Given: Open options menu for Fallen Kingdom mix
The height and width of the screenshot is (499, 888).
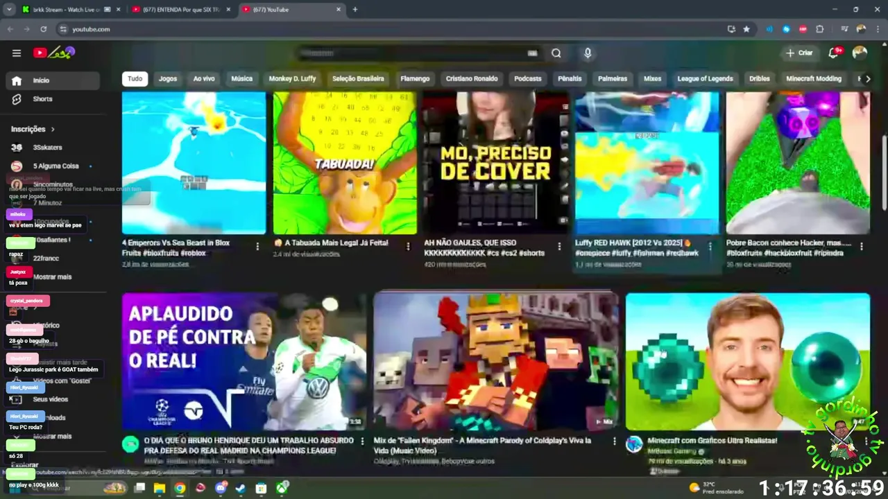Looking at the screenshot, I should (614, 441).
